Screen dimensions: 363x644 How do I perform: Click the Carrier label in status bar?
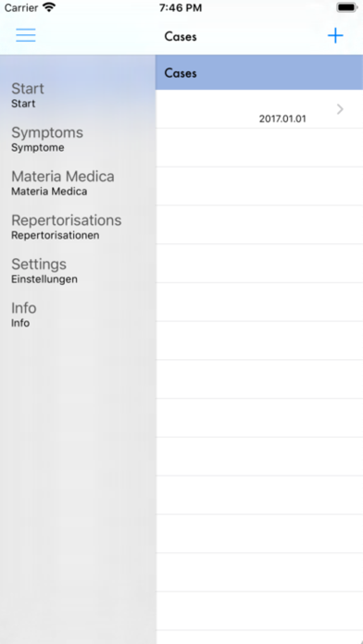click(20, 7)
